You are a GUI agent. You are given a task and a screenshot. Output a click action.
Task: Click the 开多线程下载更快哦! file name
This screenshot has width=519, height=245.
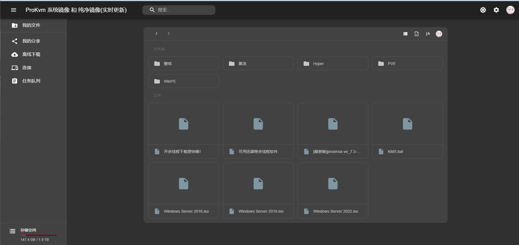(x=182, y=152)
